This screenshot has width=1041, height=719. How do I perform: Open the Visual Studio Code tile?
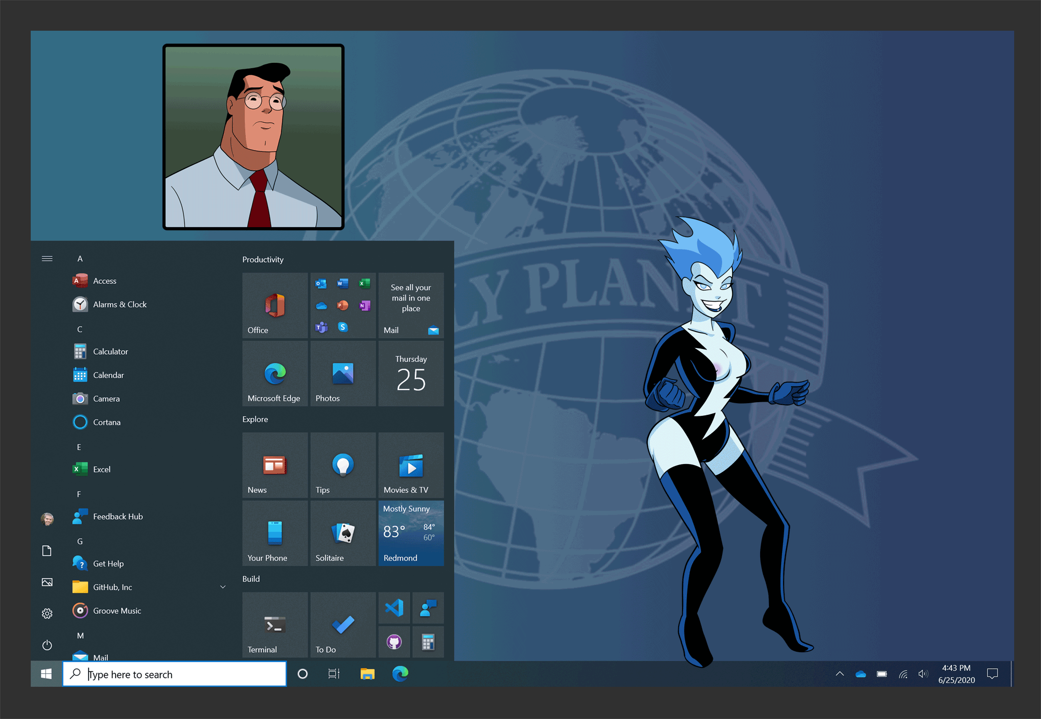tap(394, 608)
